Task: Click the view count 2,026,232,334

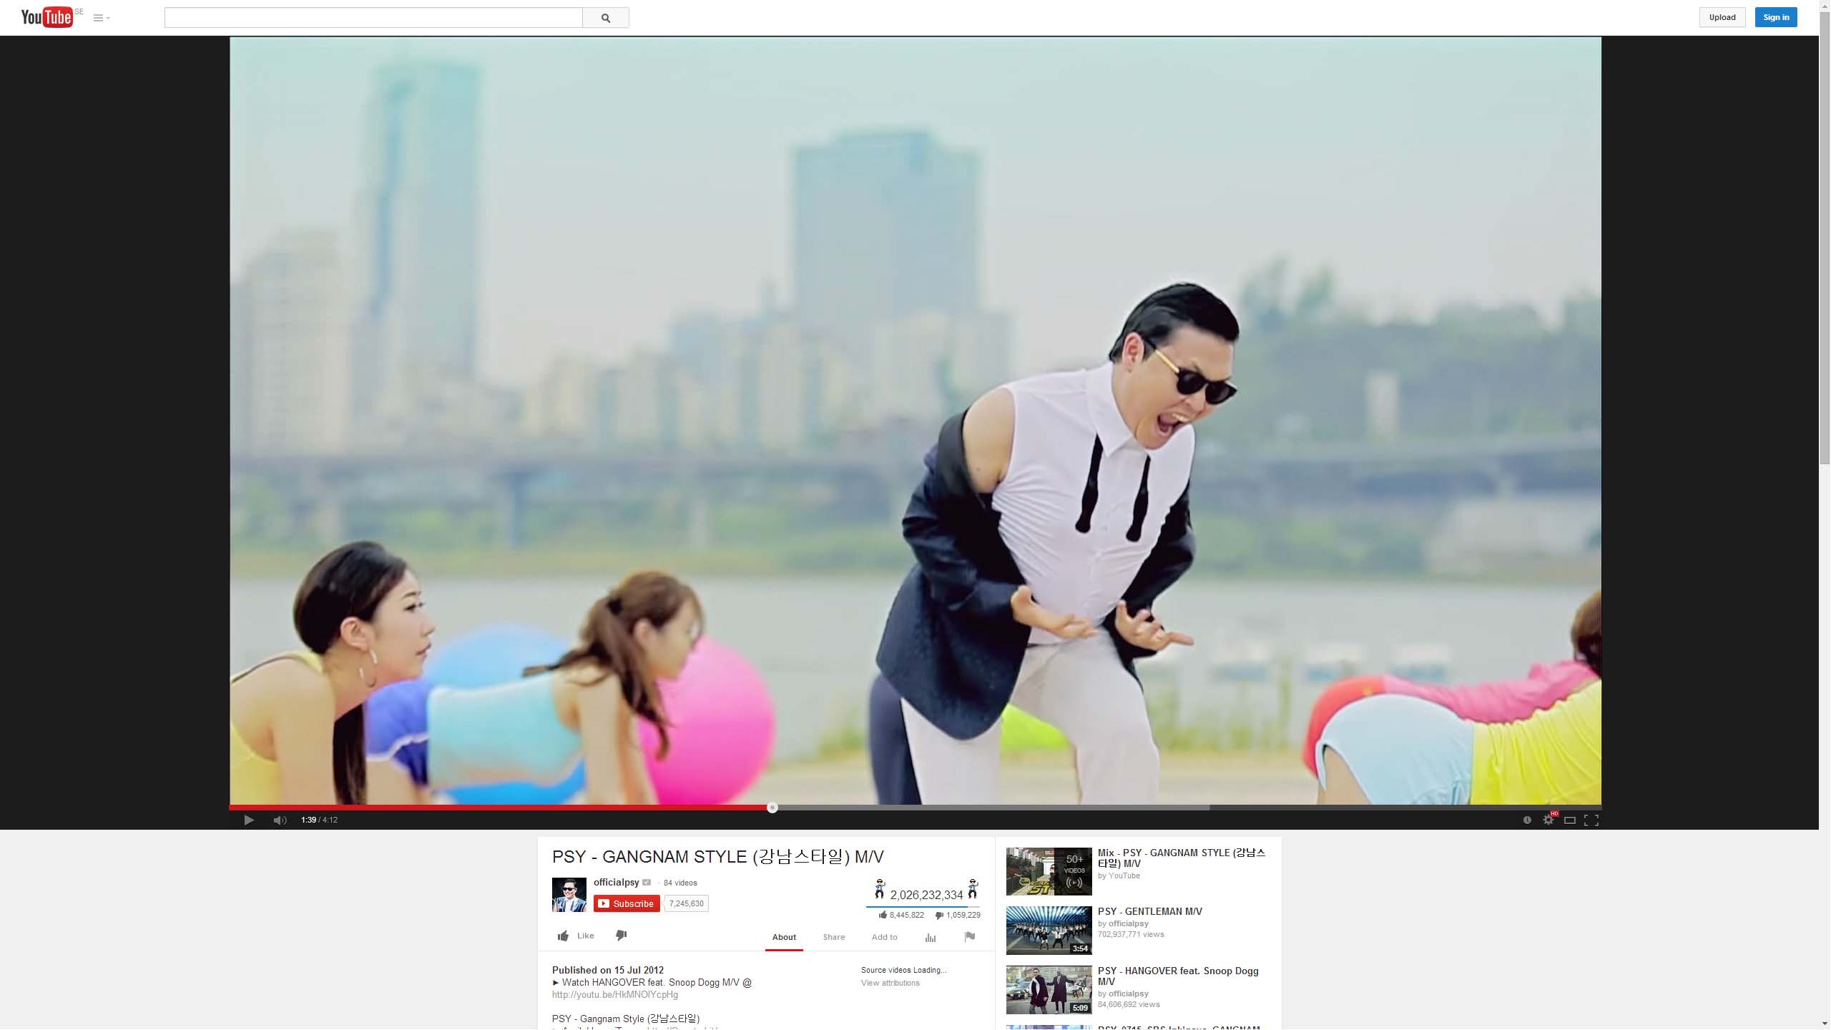Action: 926,895
